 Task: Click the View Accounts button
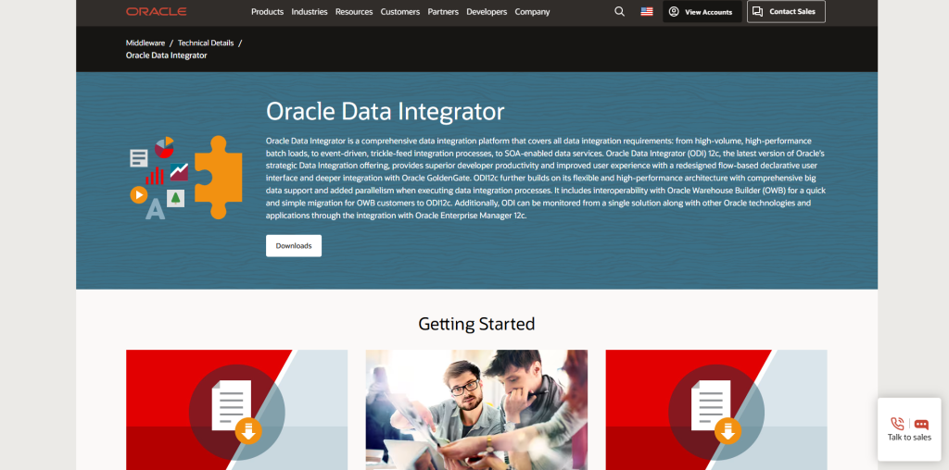pyautogui.click(x=702, y=11)
